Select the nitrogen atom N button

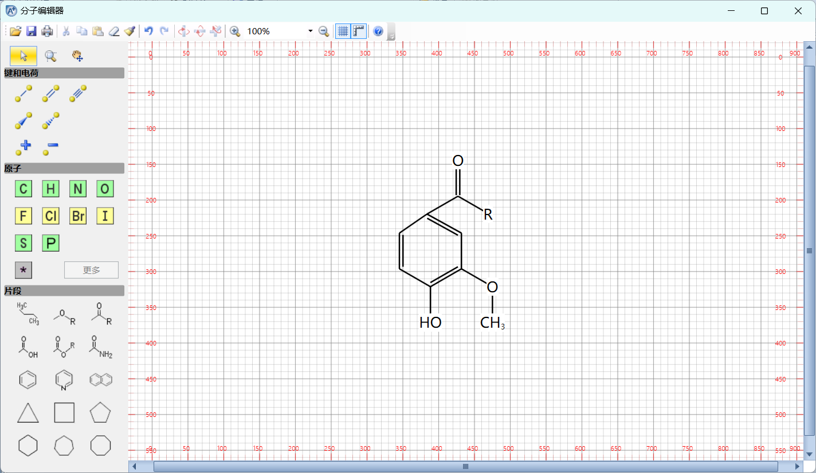pyautogui.click(x=78, y=189)
